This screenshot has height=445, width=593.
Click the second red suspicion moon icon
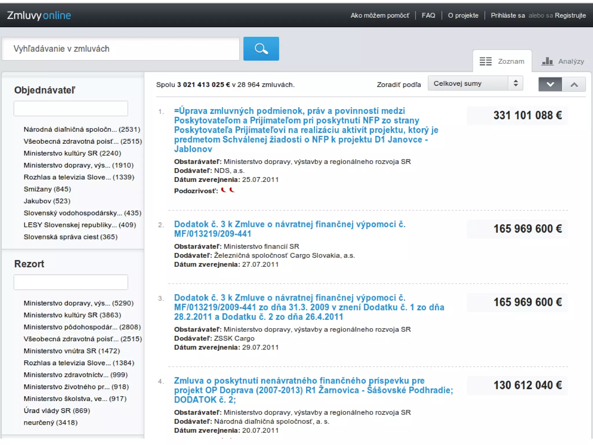tap(232, 190)
